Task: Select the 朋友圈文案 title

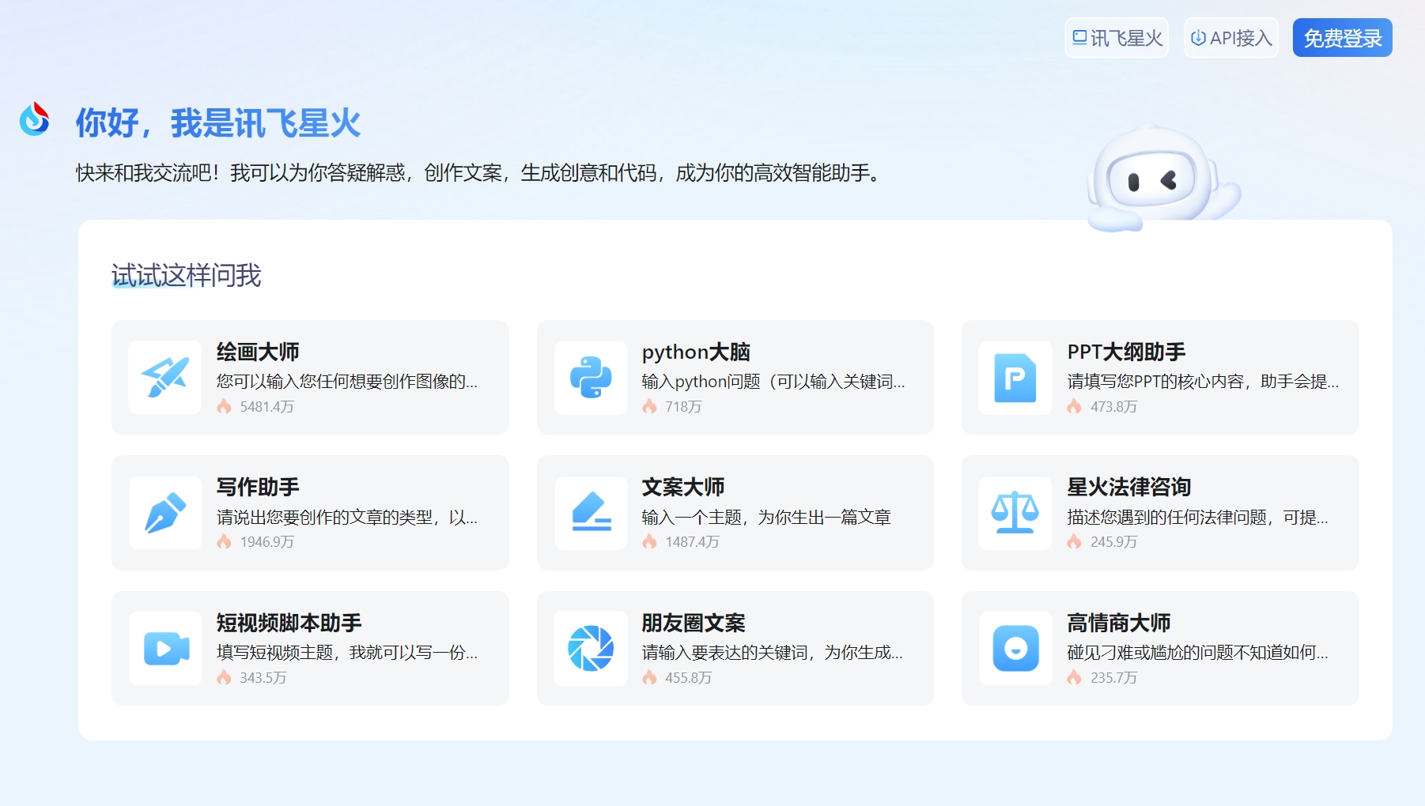Action: [694, 623]
